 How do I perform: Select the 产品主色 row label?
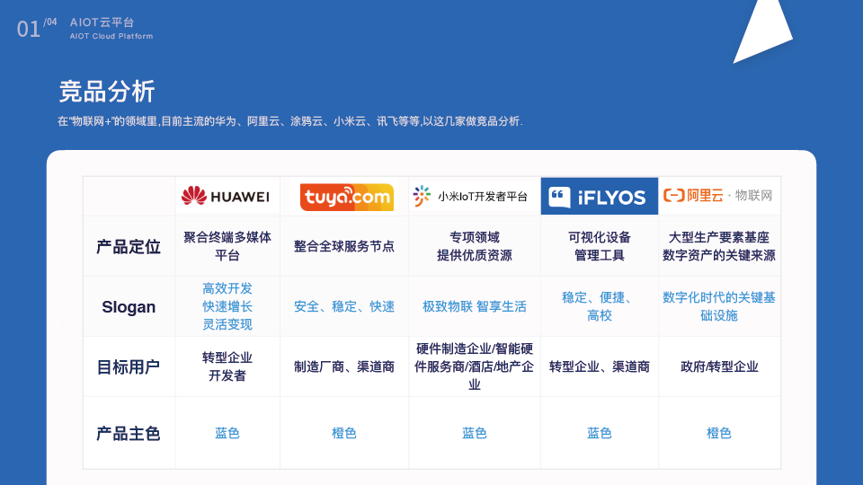pos(129,433)
